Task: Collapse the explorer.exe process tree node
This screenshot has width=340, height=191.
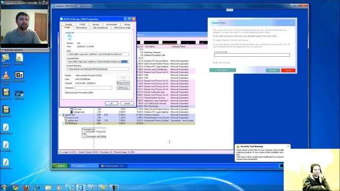Action: coord(60,115)
